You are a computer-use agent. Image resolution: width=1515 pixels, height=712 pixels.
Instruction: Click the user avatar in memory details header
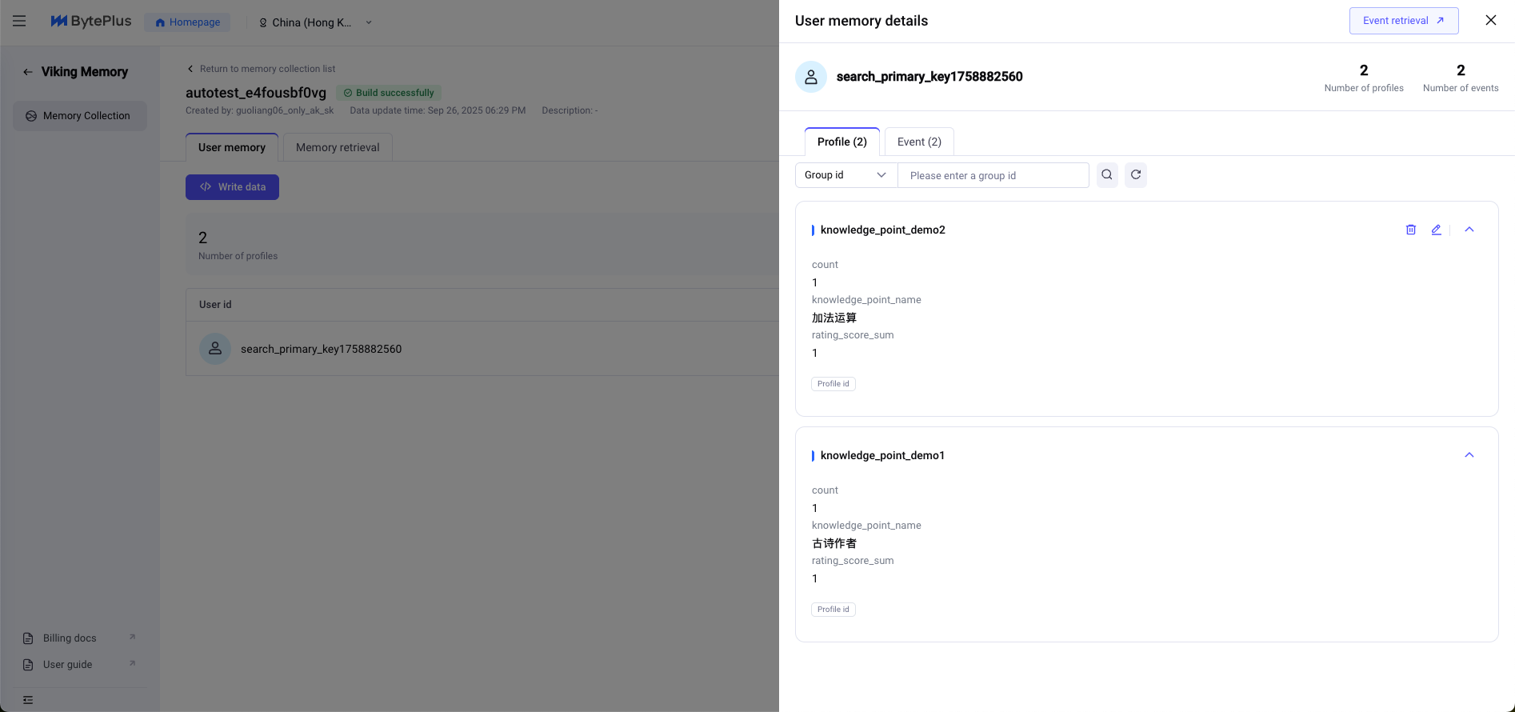click(x=810, y=77)
